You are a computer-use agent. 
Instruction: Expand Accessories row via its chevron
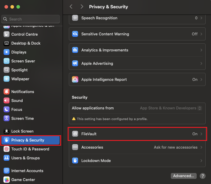pos(201,147)
